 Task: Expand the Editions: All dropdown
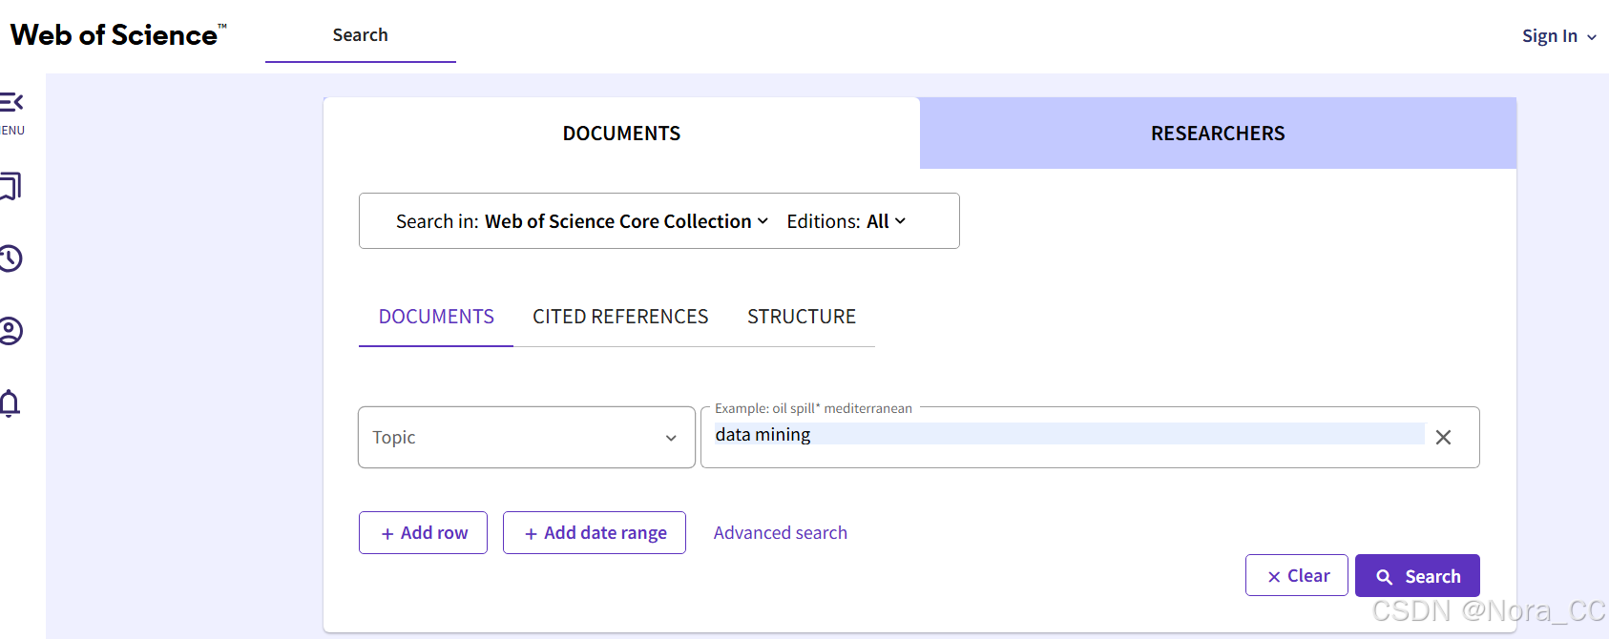pos(846,221)
